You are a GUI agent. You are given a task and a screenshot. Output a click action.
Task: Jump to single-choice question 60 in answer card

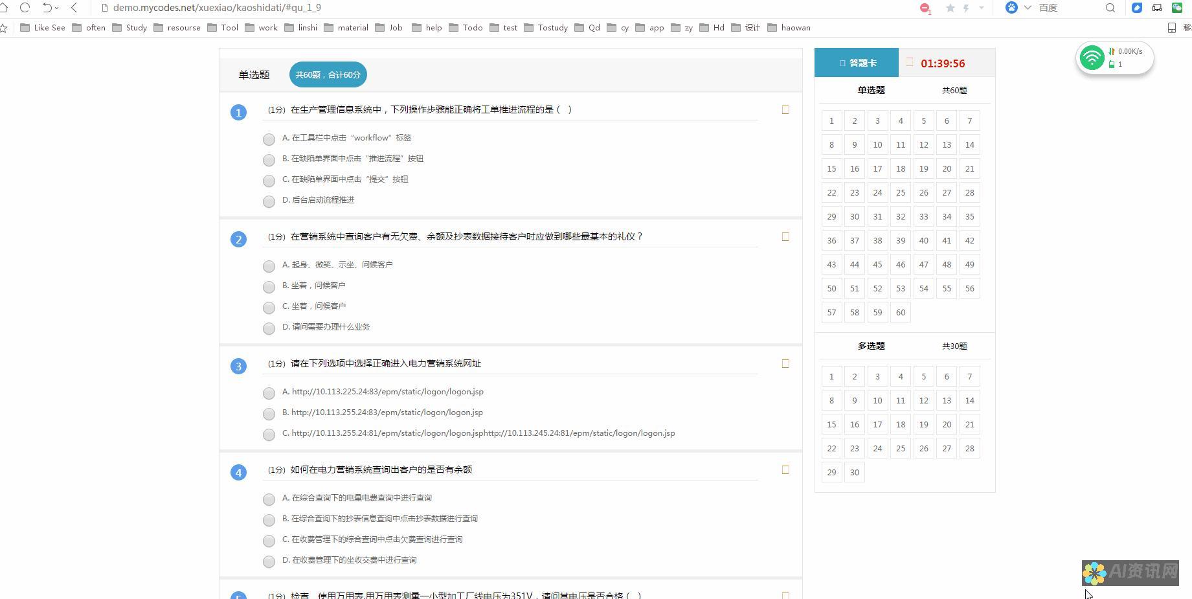901,313
